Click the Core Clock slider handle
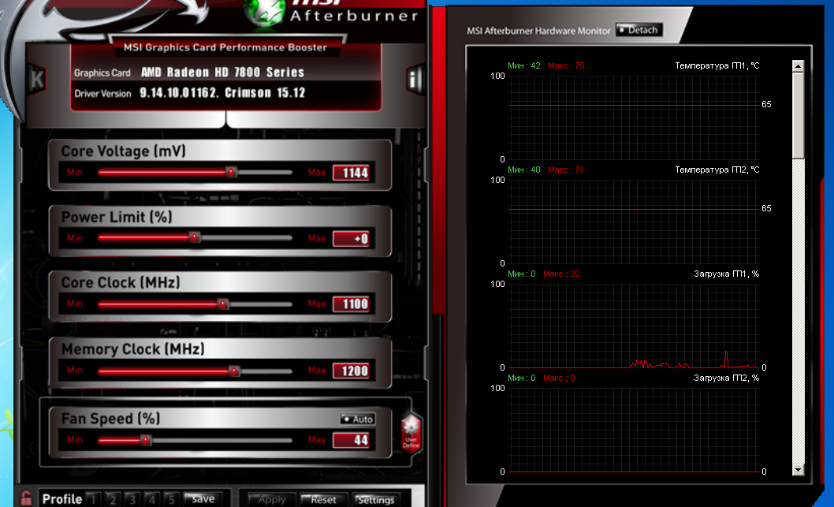 click(x=223, y=304)
